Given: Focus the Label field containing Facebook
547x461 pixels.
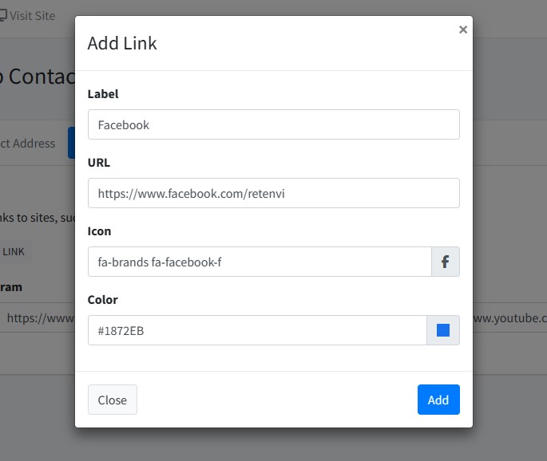Looking at the screenshot, I should (273, 124).
